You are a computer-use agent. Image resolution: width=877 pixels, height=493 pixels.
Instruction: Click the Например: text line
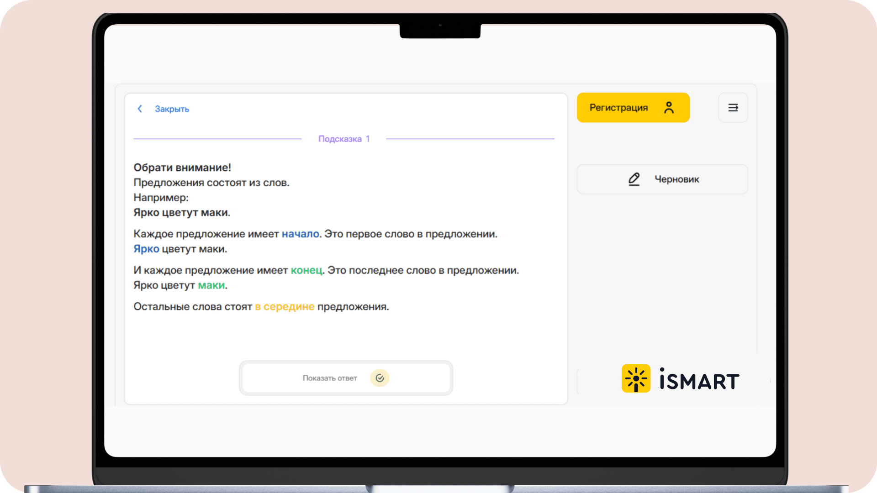tap(161, 198)
